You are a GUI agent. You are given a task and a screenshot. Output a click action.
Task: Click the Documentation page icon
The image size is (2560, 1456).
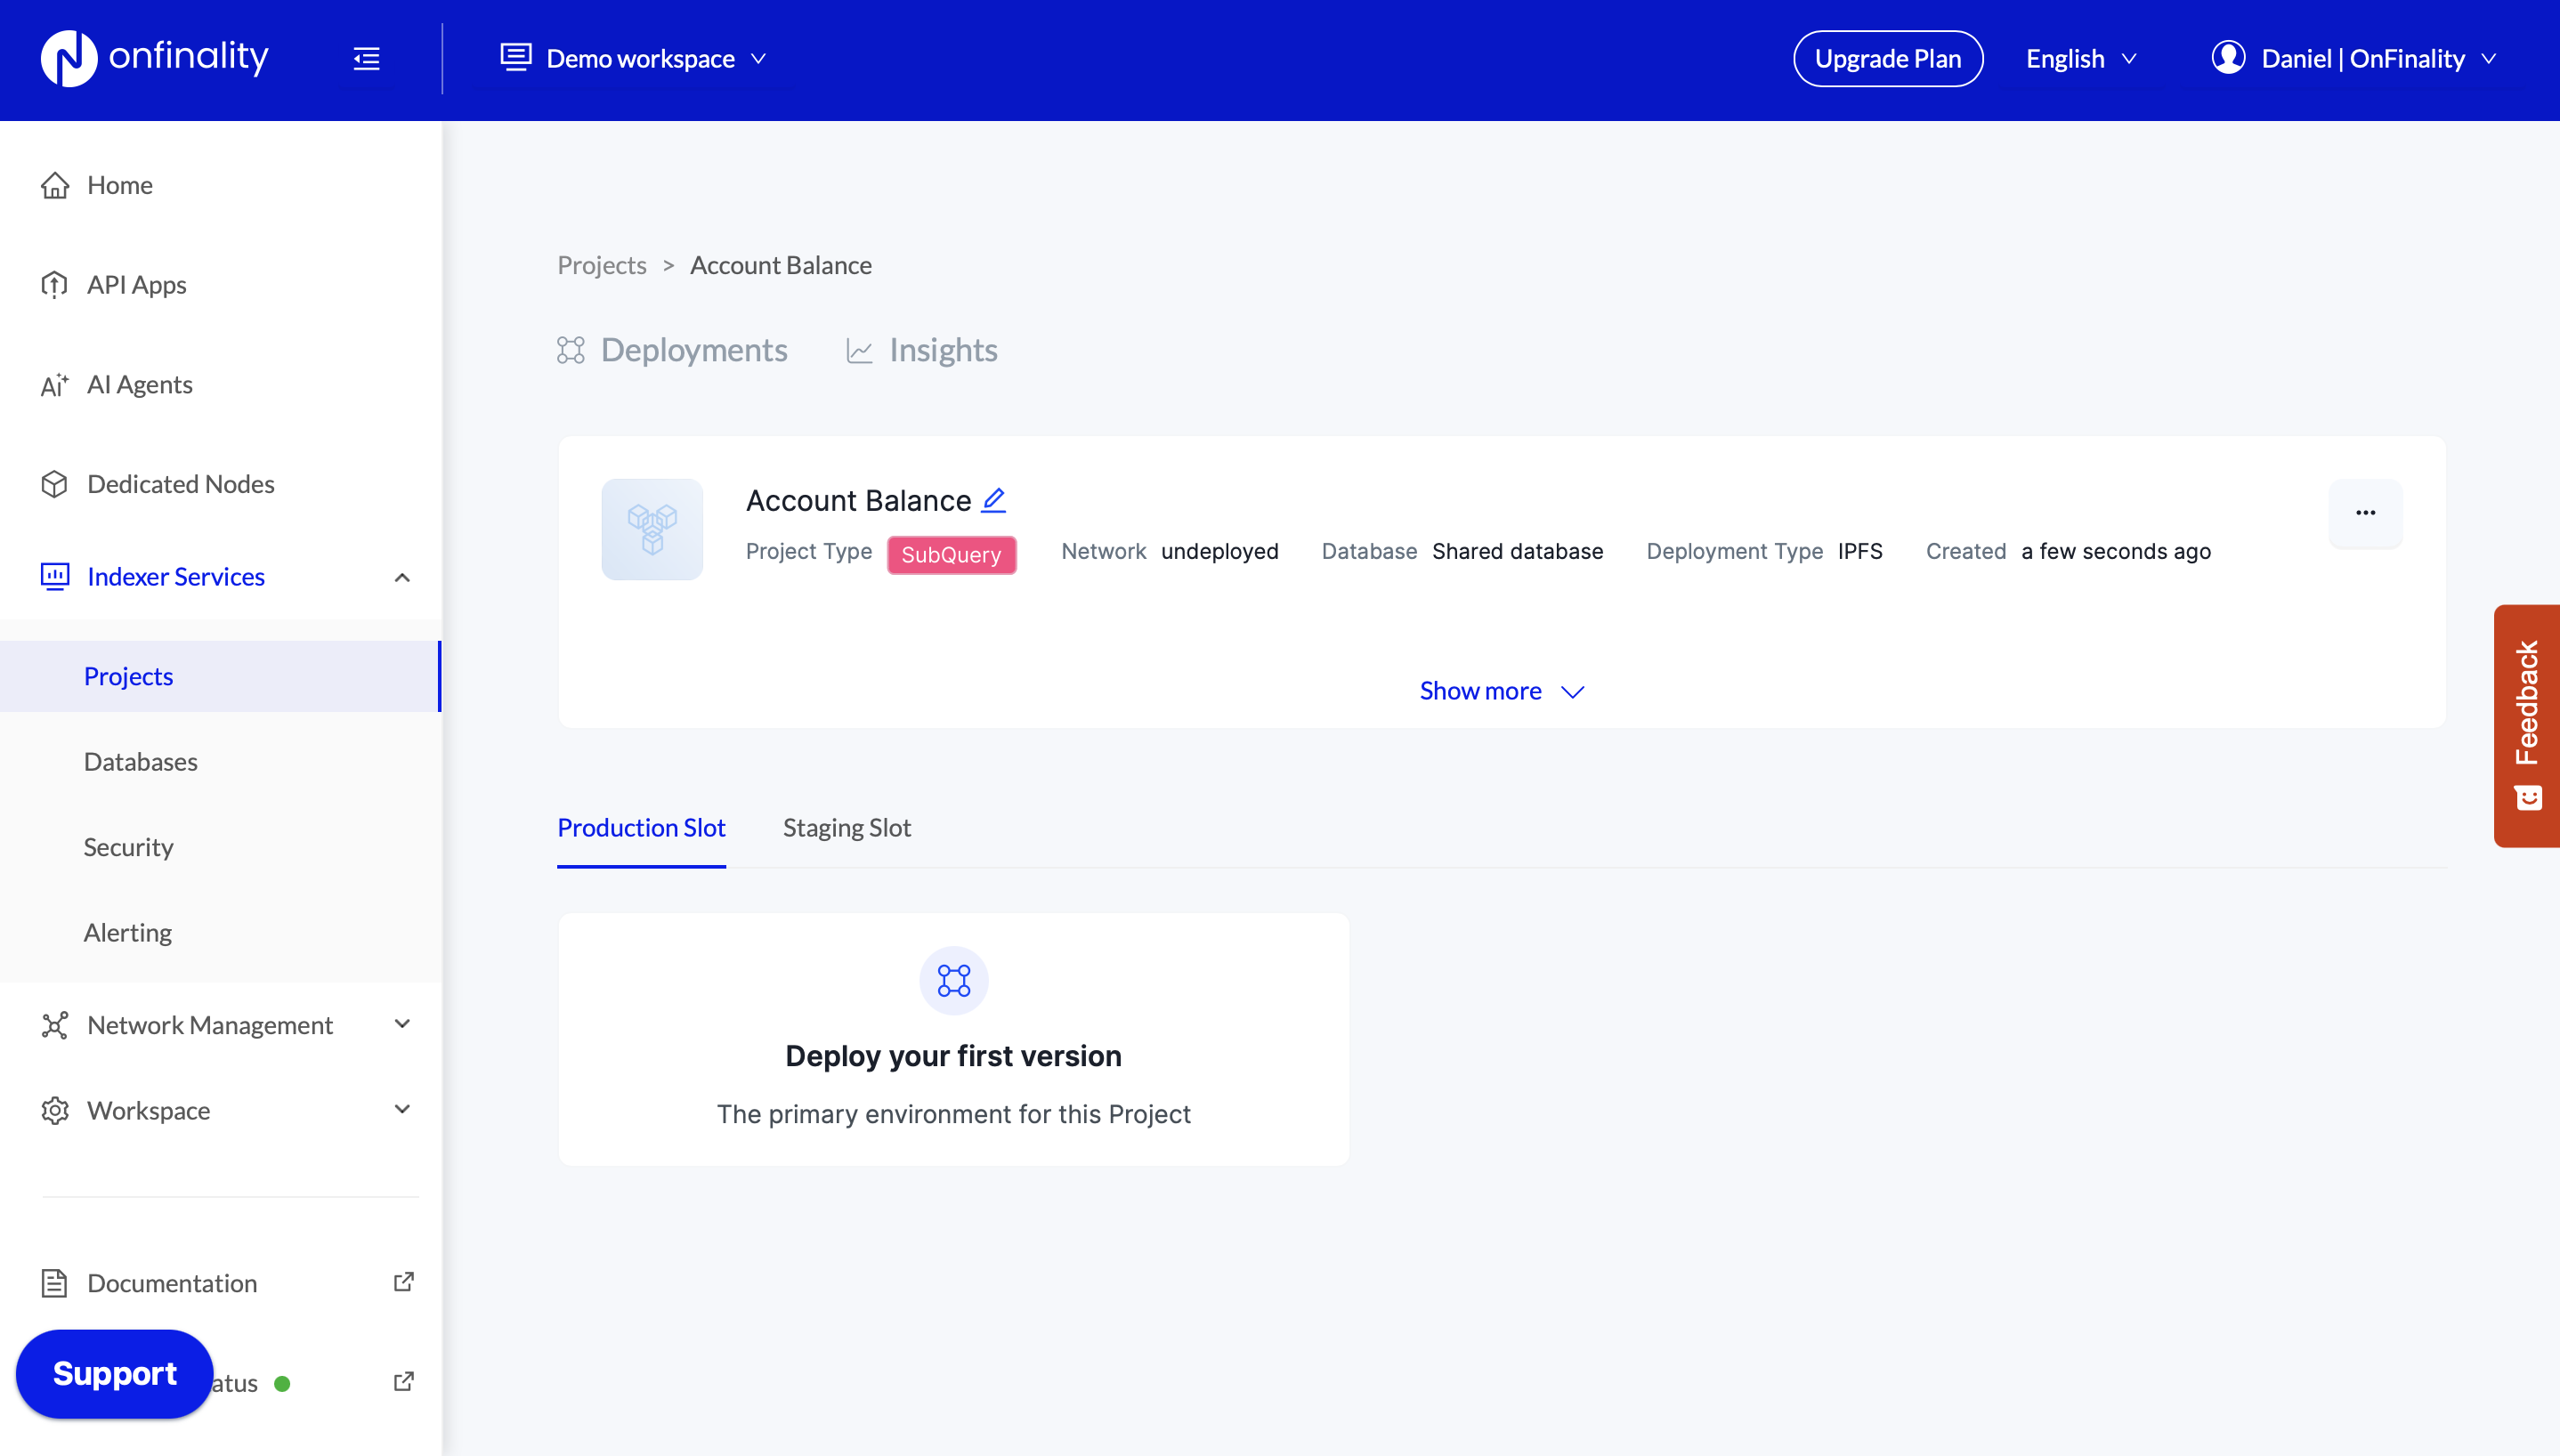point(55,1283)
